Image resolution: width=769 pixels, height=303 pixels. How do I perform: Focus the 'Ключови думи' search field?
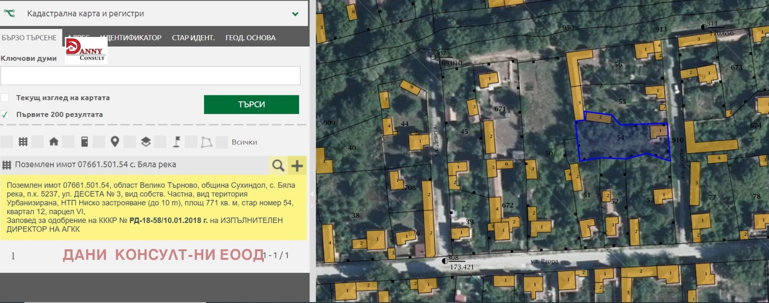coord(150,76)
